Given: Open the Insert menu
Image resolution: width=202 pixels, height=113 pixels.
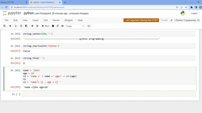Looking at the screenshot, I should point(36,20).
